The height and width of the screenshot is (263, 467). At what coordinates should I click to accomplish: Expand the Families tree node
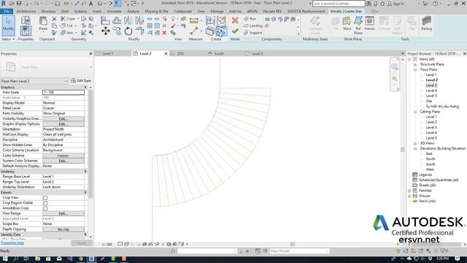click(x=410, y=191)
